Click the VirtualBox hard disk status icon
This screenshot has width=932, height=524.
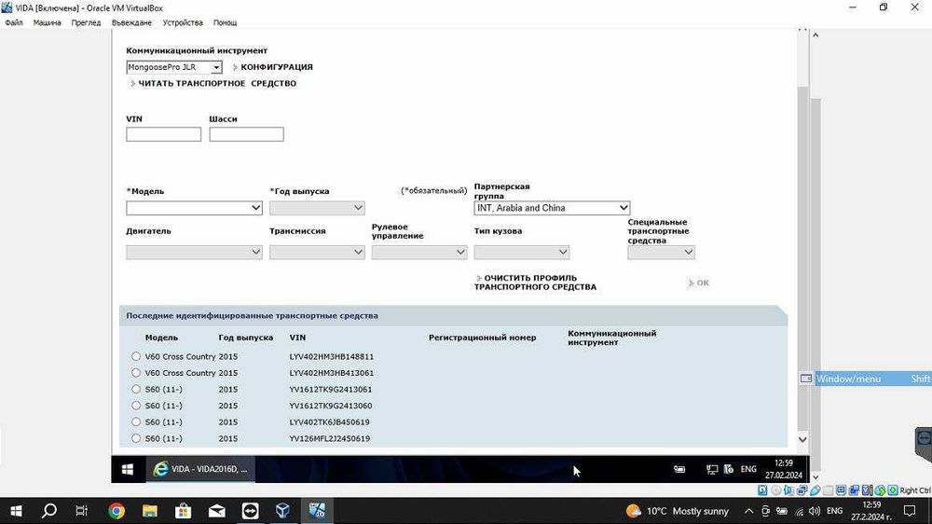tap(762, 490)
